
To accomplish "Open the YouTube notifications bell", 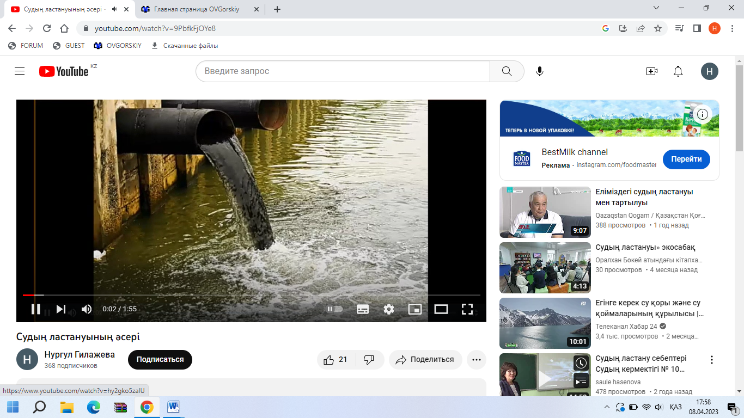I will point(678,71).
